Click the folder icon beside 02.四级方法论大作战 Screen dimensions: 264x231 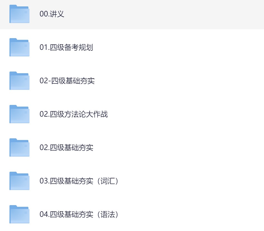19,114
